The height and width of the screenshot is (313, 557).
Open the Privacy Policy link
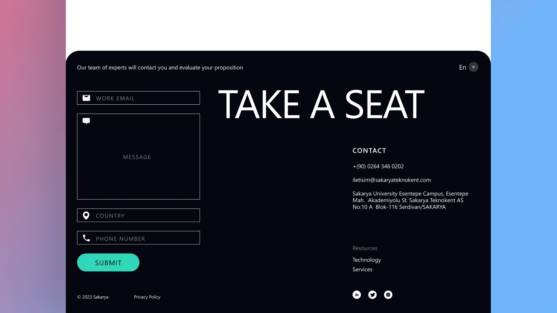point(147,297)
